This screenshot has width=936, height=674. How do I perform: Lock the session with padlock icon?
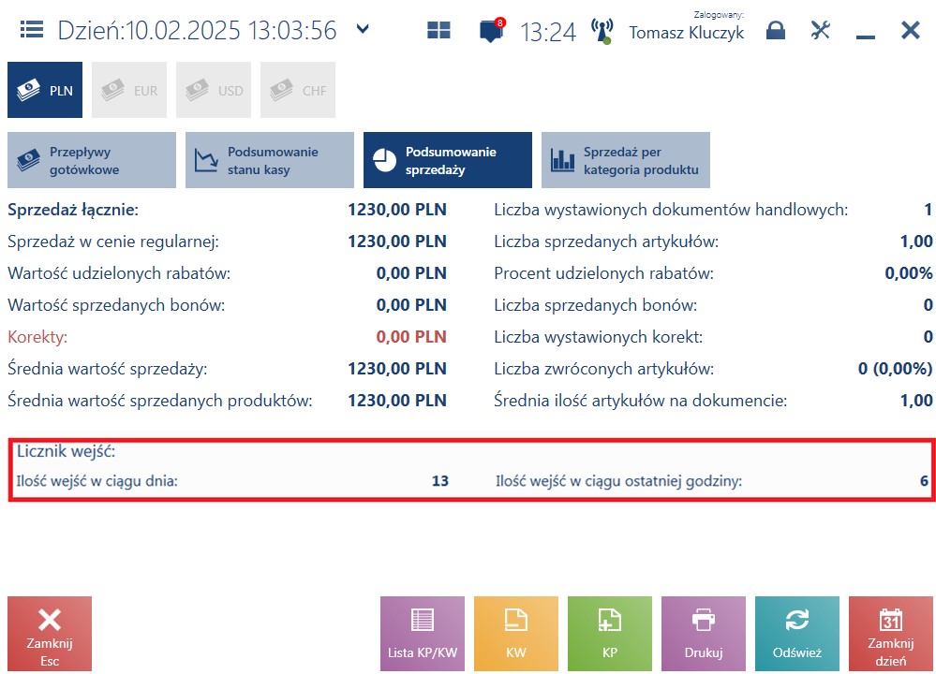[x=776, y=30]
